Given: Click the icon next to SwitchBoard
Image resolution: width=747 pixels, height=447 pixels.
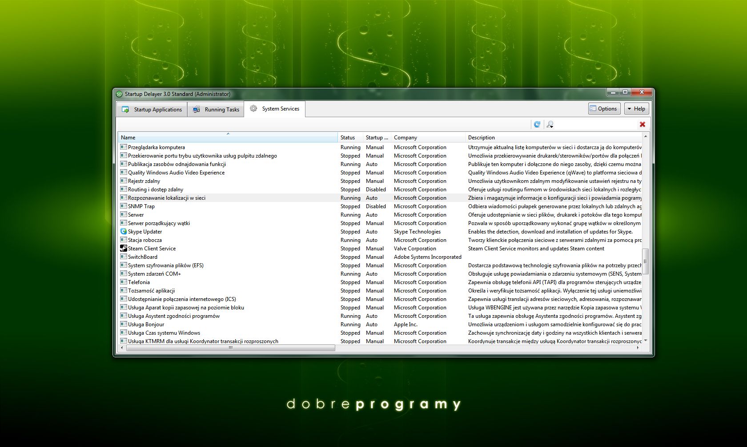Looking at the screenshot, I should click(x=124, y=257).
